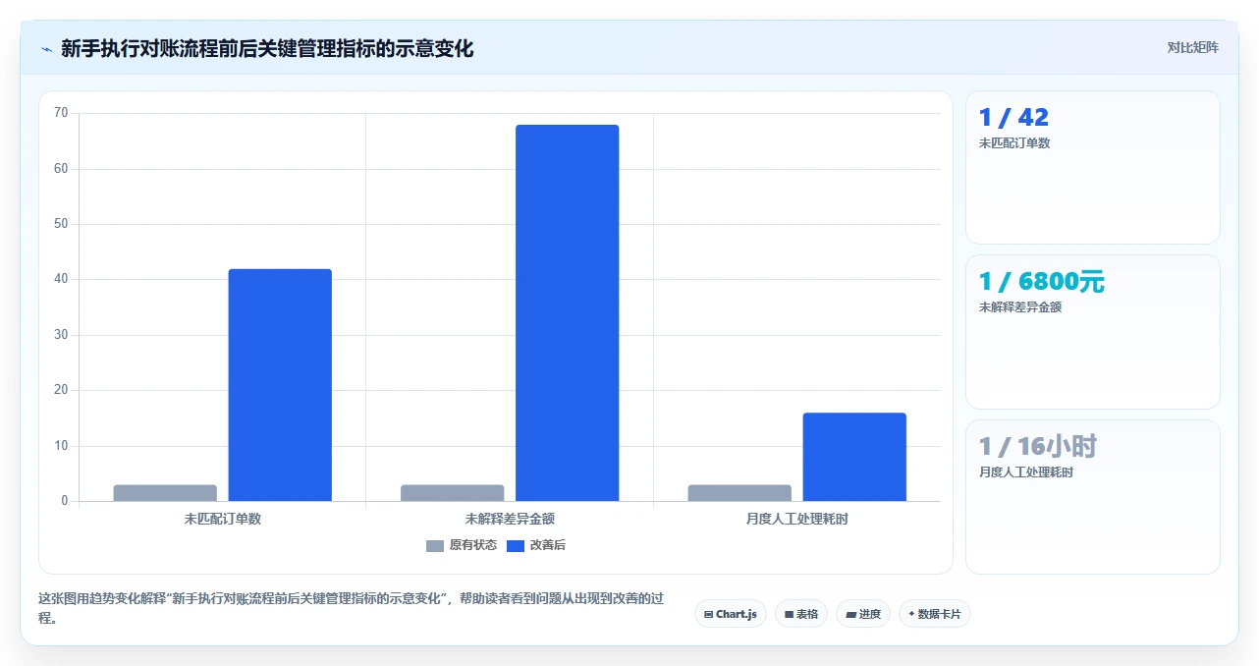This screenshot has width=1259, height=666.
Task: Select the 表格 tag chip
Action: point(801,614)
